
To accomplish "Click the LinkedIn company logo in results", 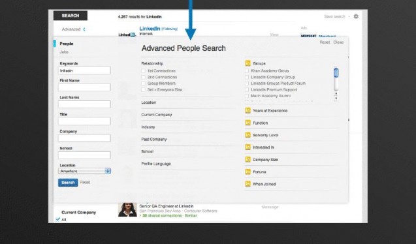I will pyautogui.click(x=127, y=35).
